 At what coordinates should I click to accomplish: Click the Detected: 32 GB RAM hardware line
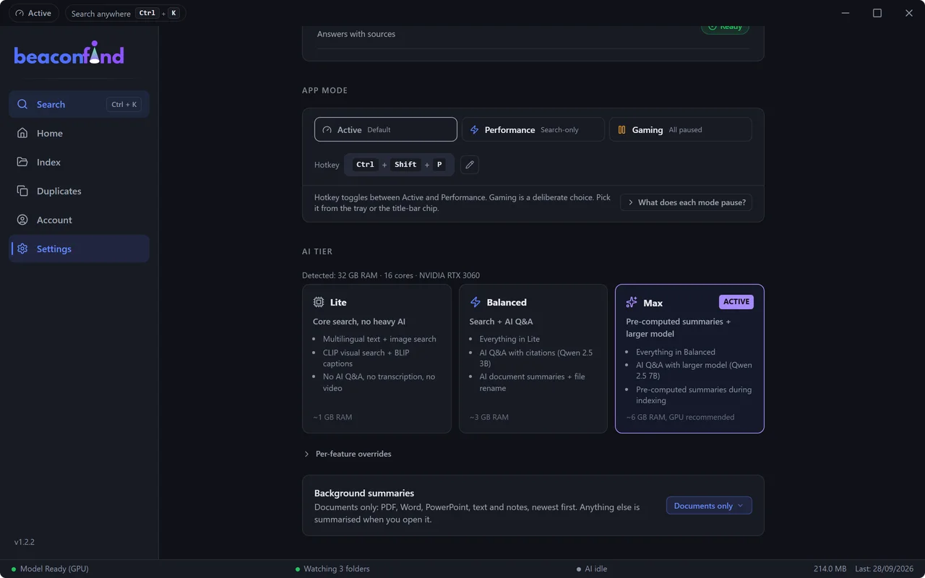391,275
